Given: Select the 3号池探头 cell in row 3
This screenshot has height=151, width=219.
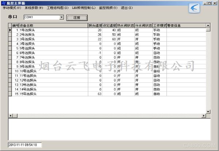Looking at the screenshot, I should pos(54,39).
